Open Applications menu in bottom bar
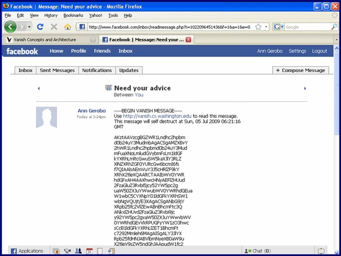This screenshot has width=341, height=256. 27,251
